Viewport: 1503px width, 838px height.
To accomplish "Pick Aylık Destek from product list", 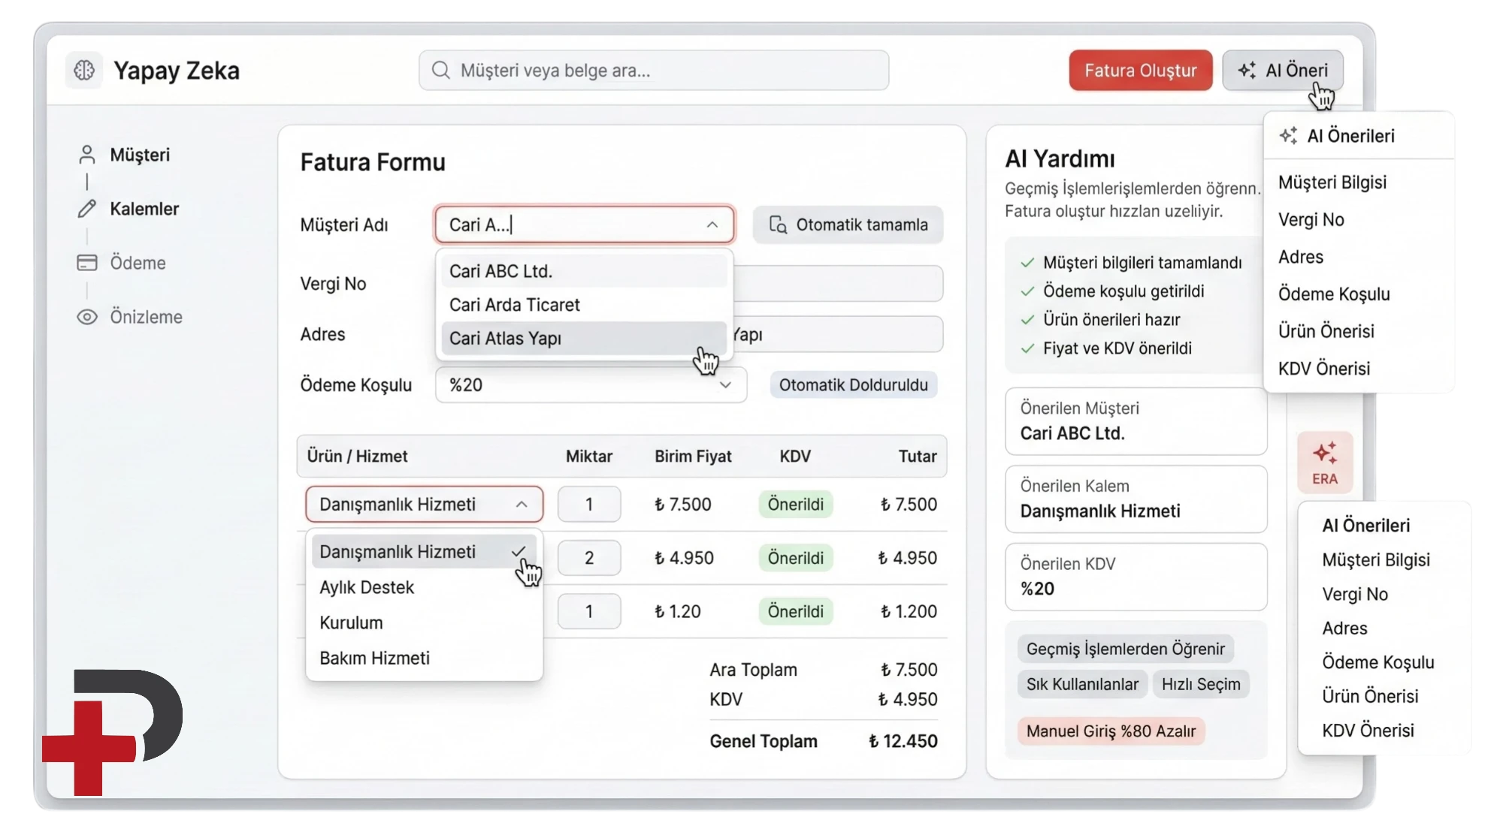I will [x=367, y=587].
